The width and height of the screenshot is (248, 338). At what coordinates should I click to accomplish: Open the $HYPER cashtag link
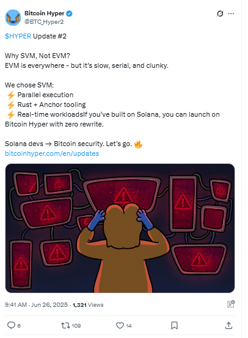18,36
